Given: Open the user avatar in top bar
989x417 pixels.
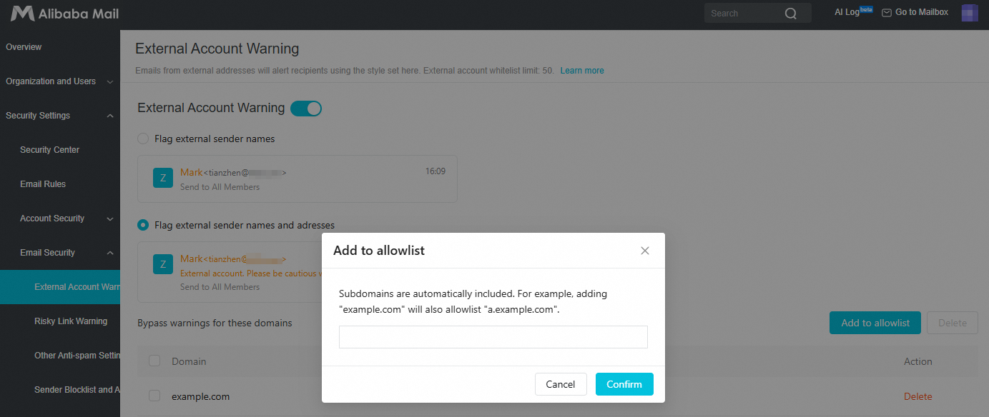Looking at the screenshot, I should pyautogui.click(x=970, y=13).
